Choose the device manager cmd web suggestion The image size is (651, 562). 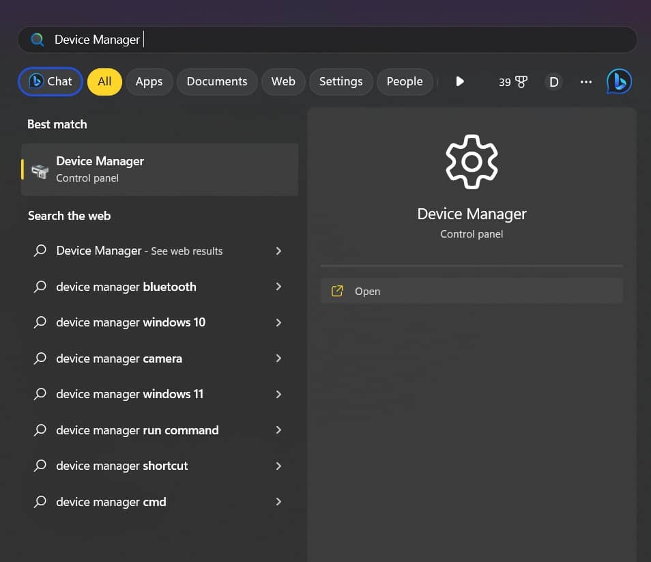(111, 502)
